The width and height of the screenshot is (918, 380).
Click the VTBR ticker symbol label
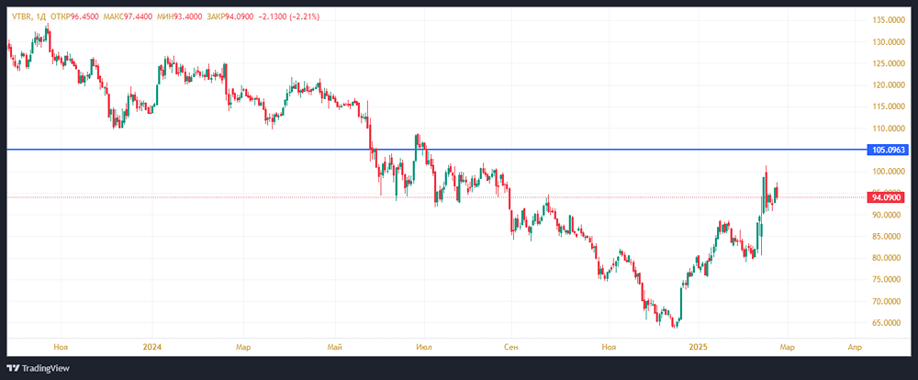pos(20,16)
